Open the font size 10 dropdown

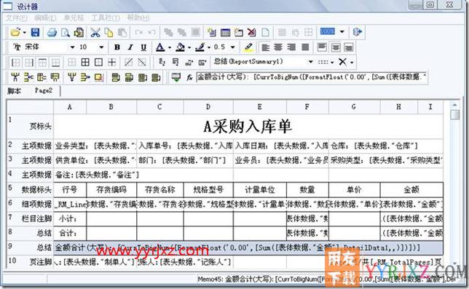pos(101,47)
